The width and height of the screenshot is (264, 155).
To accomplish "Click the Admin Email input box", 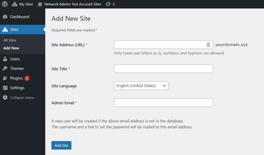I will click(x=163, y=103).
